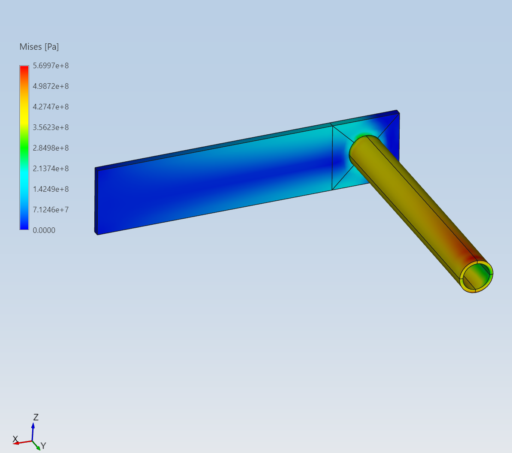The image size is (512, 453).
Task: Click legend value 7.1246e+7
Action: click(51, 210)
